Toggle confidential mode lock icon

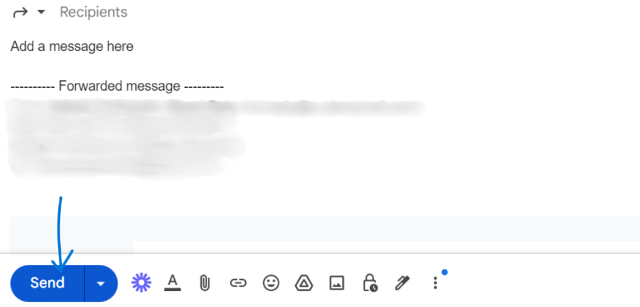(x=370, y=283)
